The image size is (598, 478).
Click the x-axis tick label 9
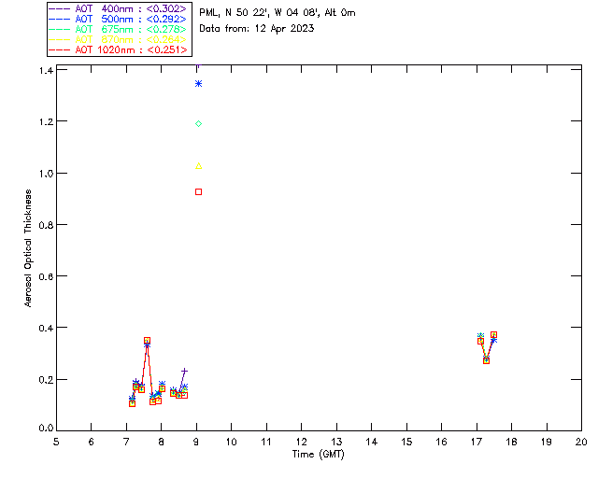point(196,442)
